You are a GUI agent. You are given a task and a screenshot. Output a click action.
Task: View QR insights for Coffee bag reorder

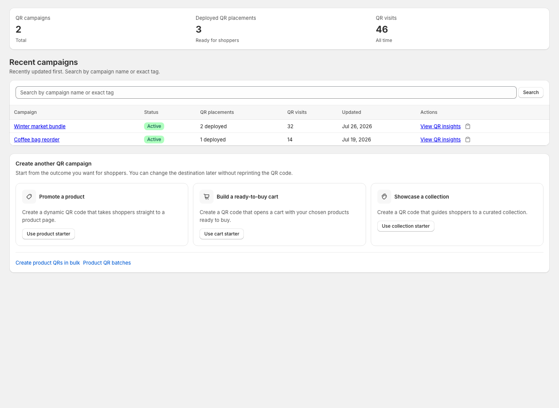click(x=441, y=139)
